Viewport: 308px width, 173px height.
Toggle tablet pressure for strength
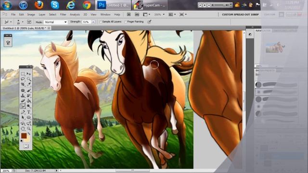(149, 22)
